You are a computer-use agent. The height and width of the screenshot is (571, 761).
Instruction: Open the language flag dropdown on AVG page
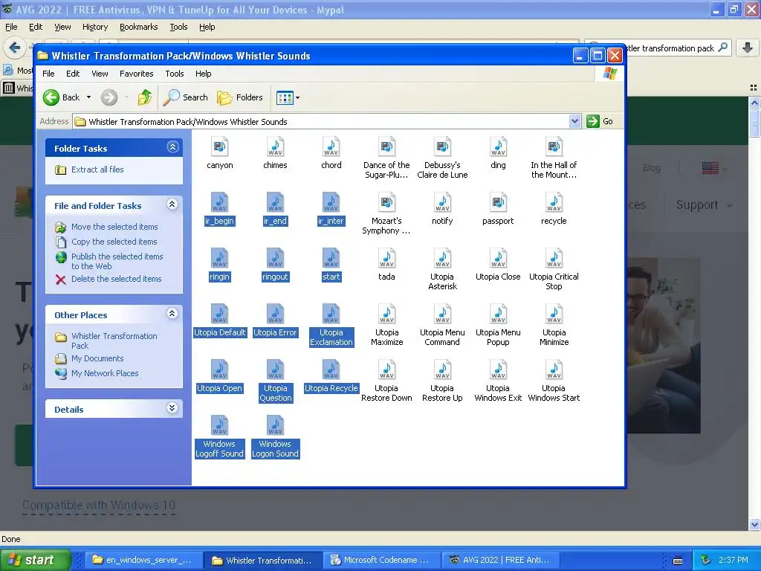click(x=714, y=169)
